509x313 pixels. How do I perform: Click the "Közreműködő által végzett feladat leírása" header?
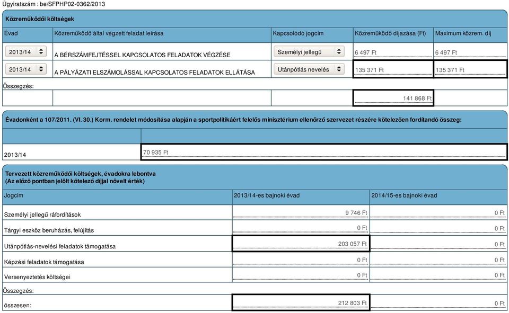109,33
